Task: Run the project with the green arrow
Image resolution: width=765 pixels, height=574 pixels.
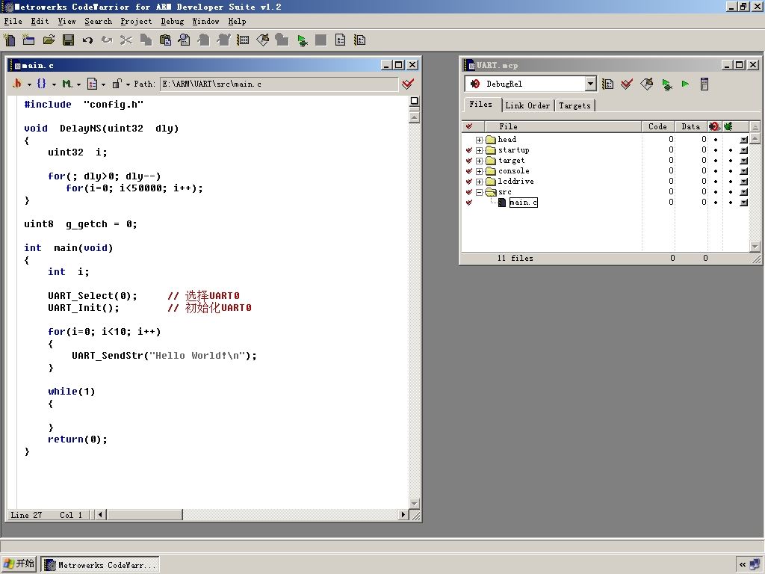Action: [686, 84]
